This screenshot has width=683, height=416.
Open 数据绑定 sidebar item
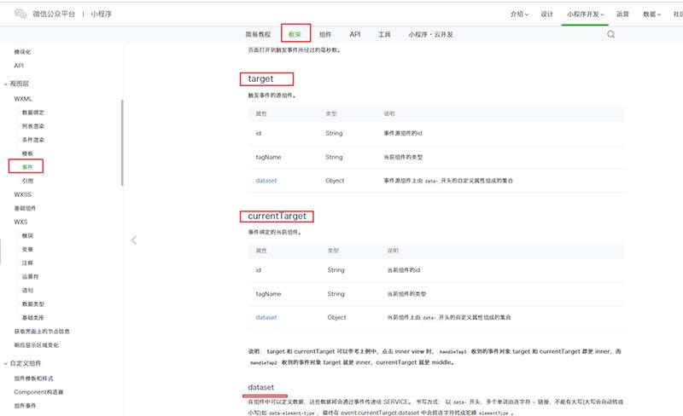tap(33, 113)
